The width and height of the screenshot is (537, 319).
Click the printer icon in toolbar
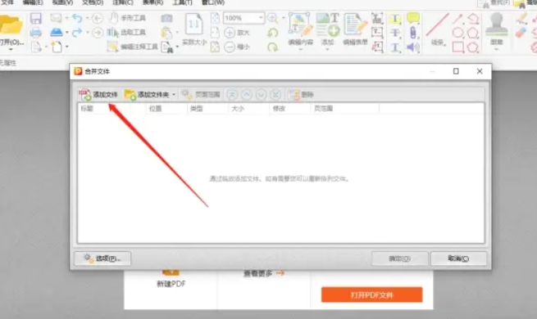click(35, 33)
